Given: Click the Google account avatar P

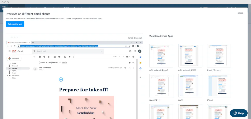Looking at the screenshot, I should pos(140,51).
